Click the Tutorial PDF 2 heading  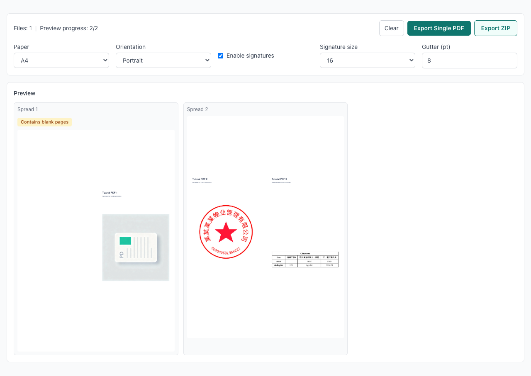coord(200,179)
